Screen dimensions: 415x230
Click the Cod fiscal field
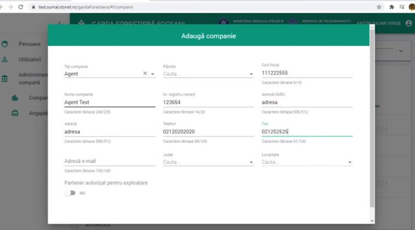pyautogui.click(x=307, y=73)
